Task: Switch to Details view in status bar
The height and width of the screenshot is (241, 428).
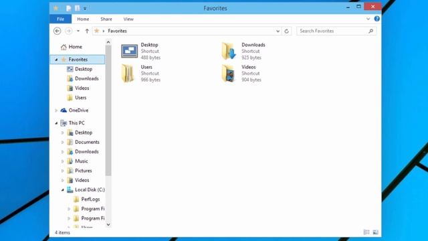Action: coord(366,232)
